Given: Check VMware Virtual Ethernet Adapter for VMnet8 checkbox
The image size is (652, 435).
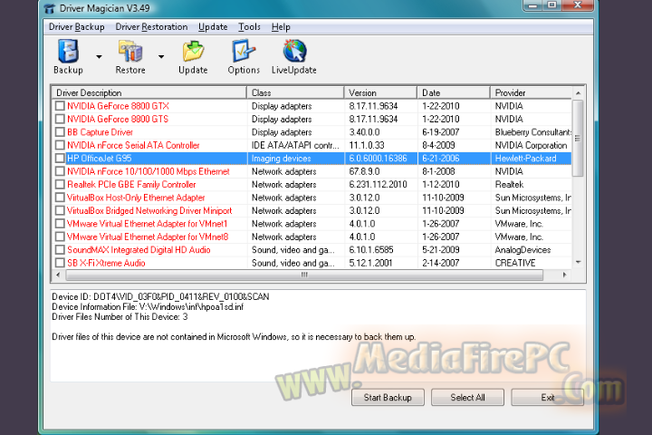Looking at the screenshot, I should (x=60, y=237).
